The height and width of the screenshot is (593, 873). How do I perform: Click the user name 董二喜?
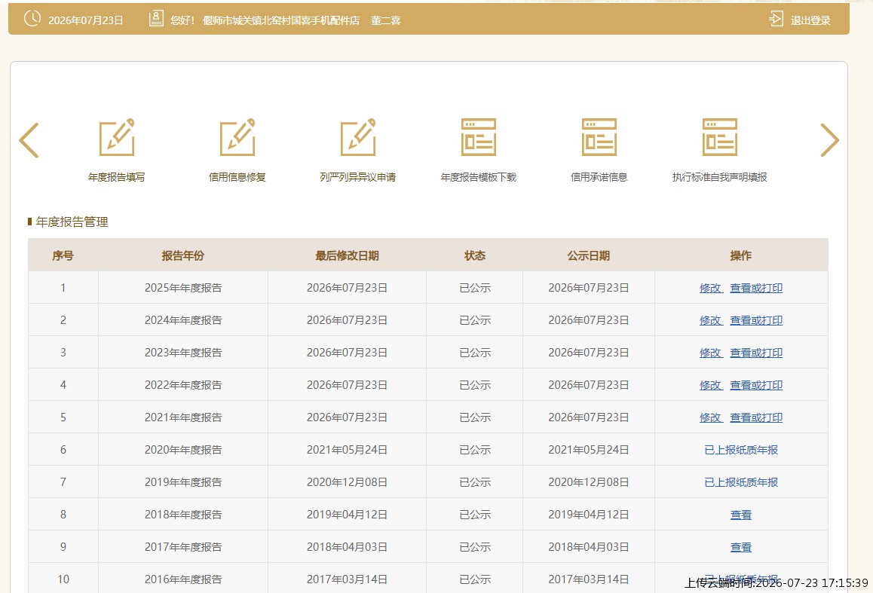pyautogui.click(x=386, y=20)
